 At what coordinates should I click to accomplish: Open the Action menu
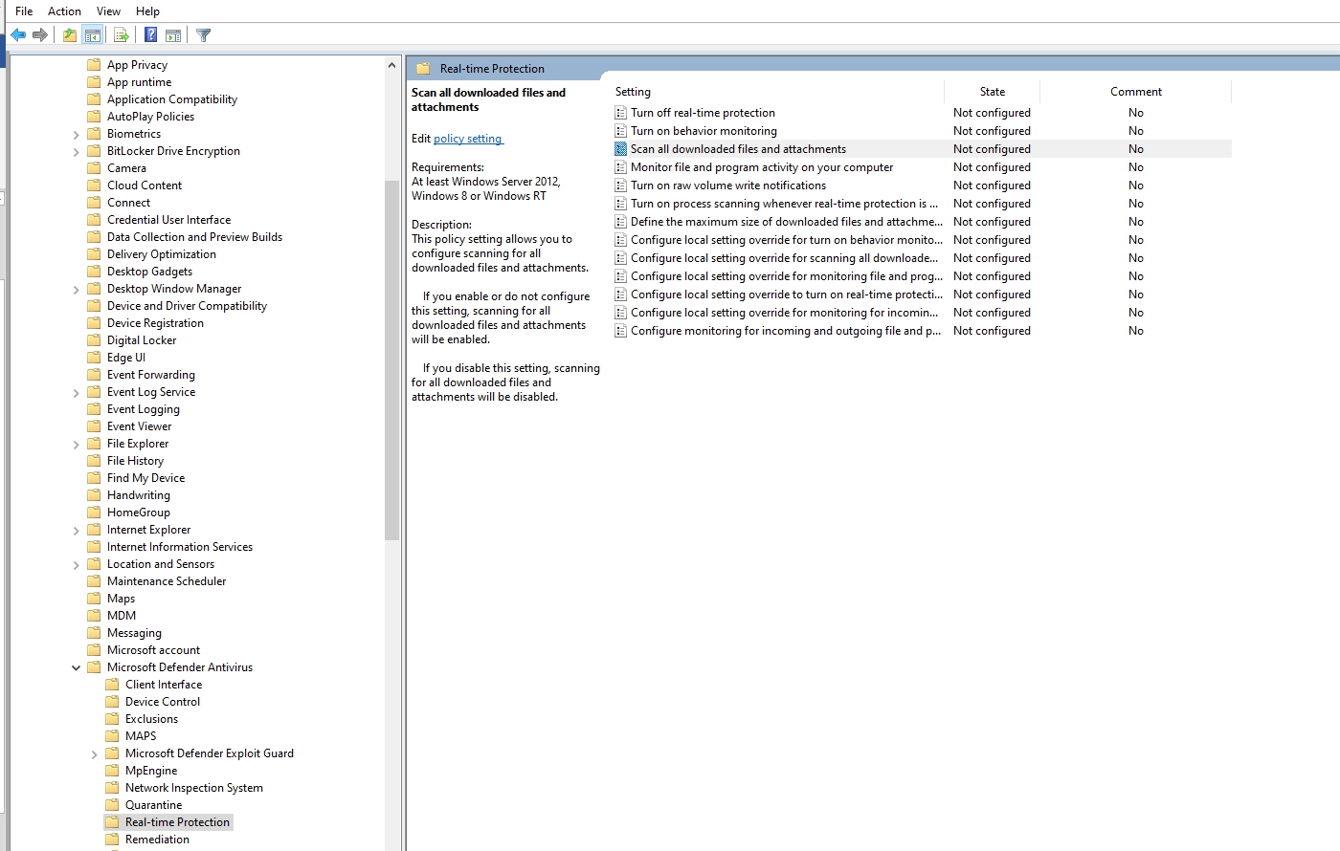63,11
